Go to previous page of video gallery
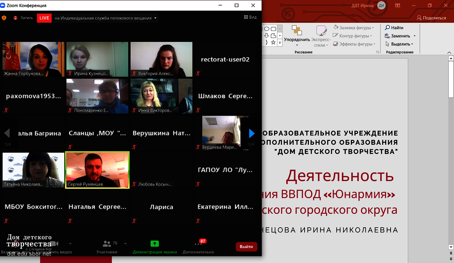The width and height of the screenshot is (454, 263). pos(7,133)
